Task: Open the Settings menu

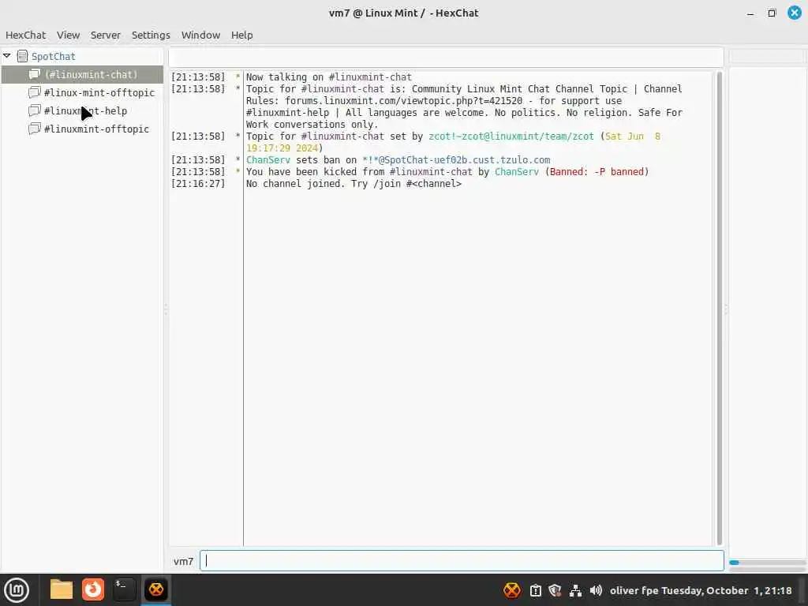Action: tap(151, 35)
